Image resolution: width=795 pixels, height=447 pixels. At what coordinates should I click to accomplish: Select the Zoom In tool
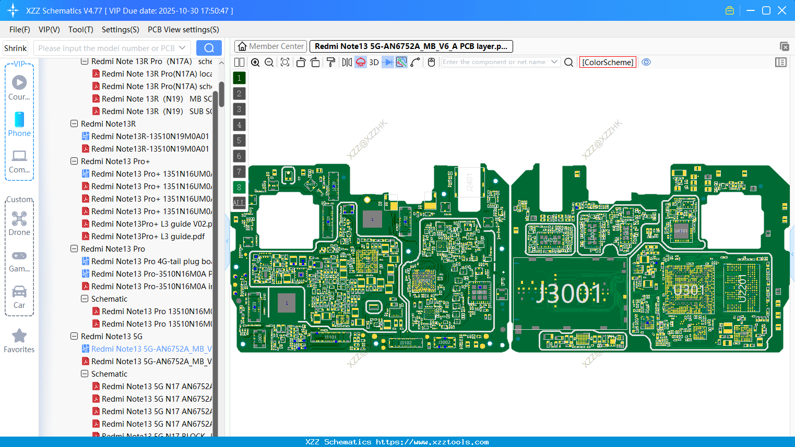[x=255, y=62]
